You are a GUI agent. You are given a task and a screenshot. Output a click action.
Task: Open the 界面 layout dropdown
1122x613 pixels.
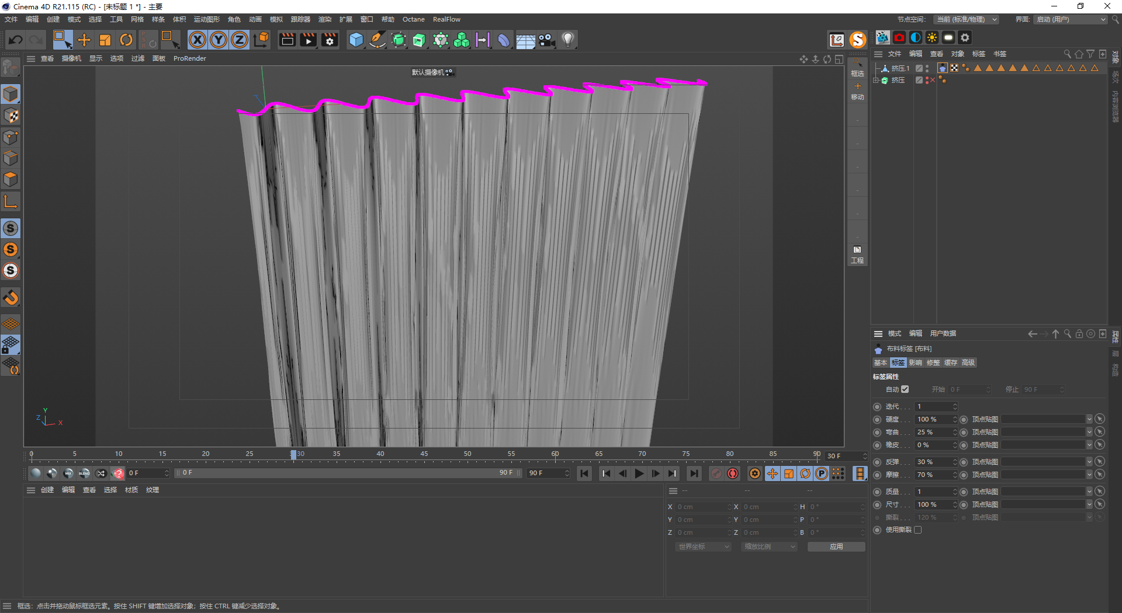1071,19
